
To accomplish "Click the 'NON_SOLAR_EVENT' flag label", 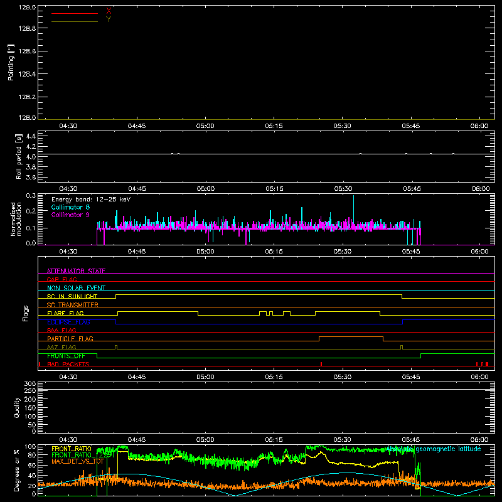I will coord(76,288).
